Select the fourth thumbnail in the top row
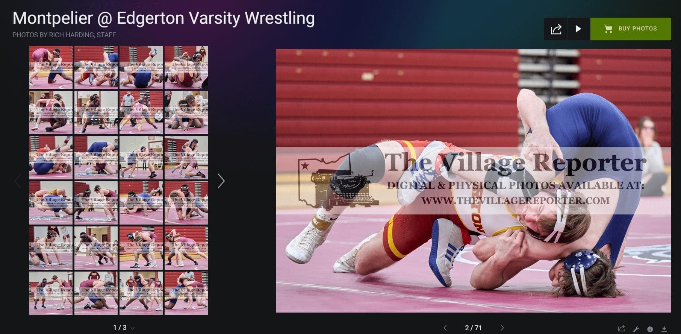This screenshot has height=334, width=681. (x=186, y=67)
